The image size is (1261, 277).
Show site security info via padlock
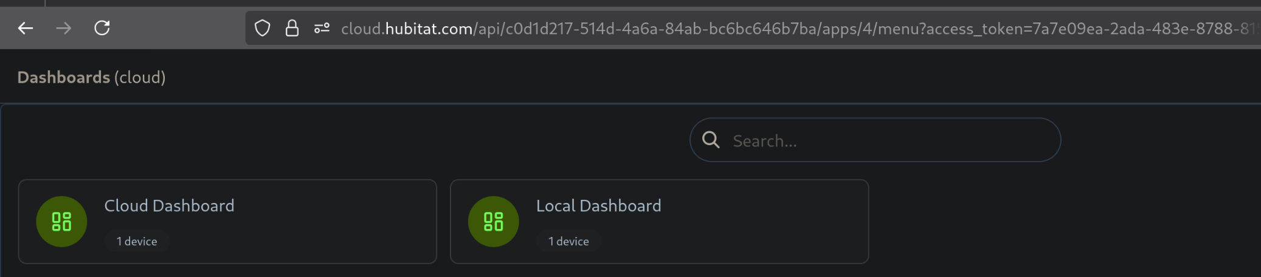[292, 28]
